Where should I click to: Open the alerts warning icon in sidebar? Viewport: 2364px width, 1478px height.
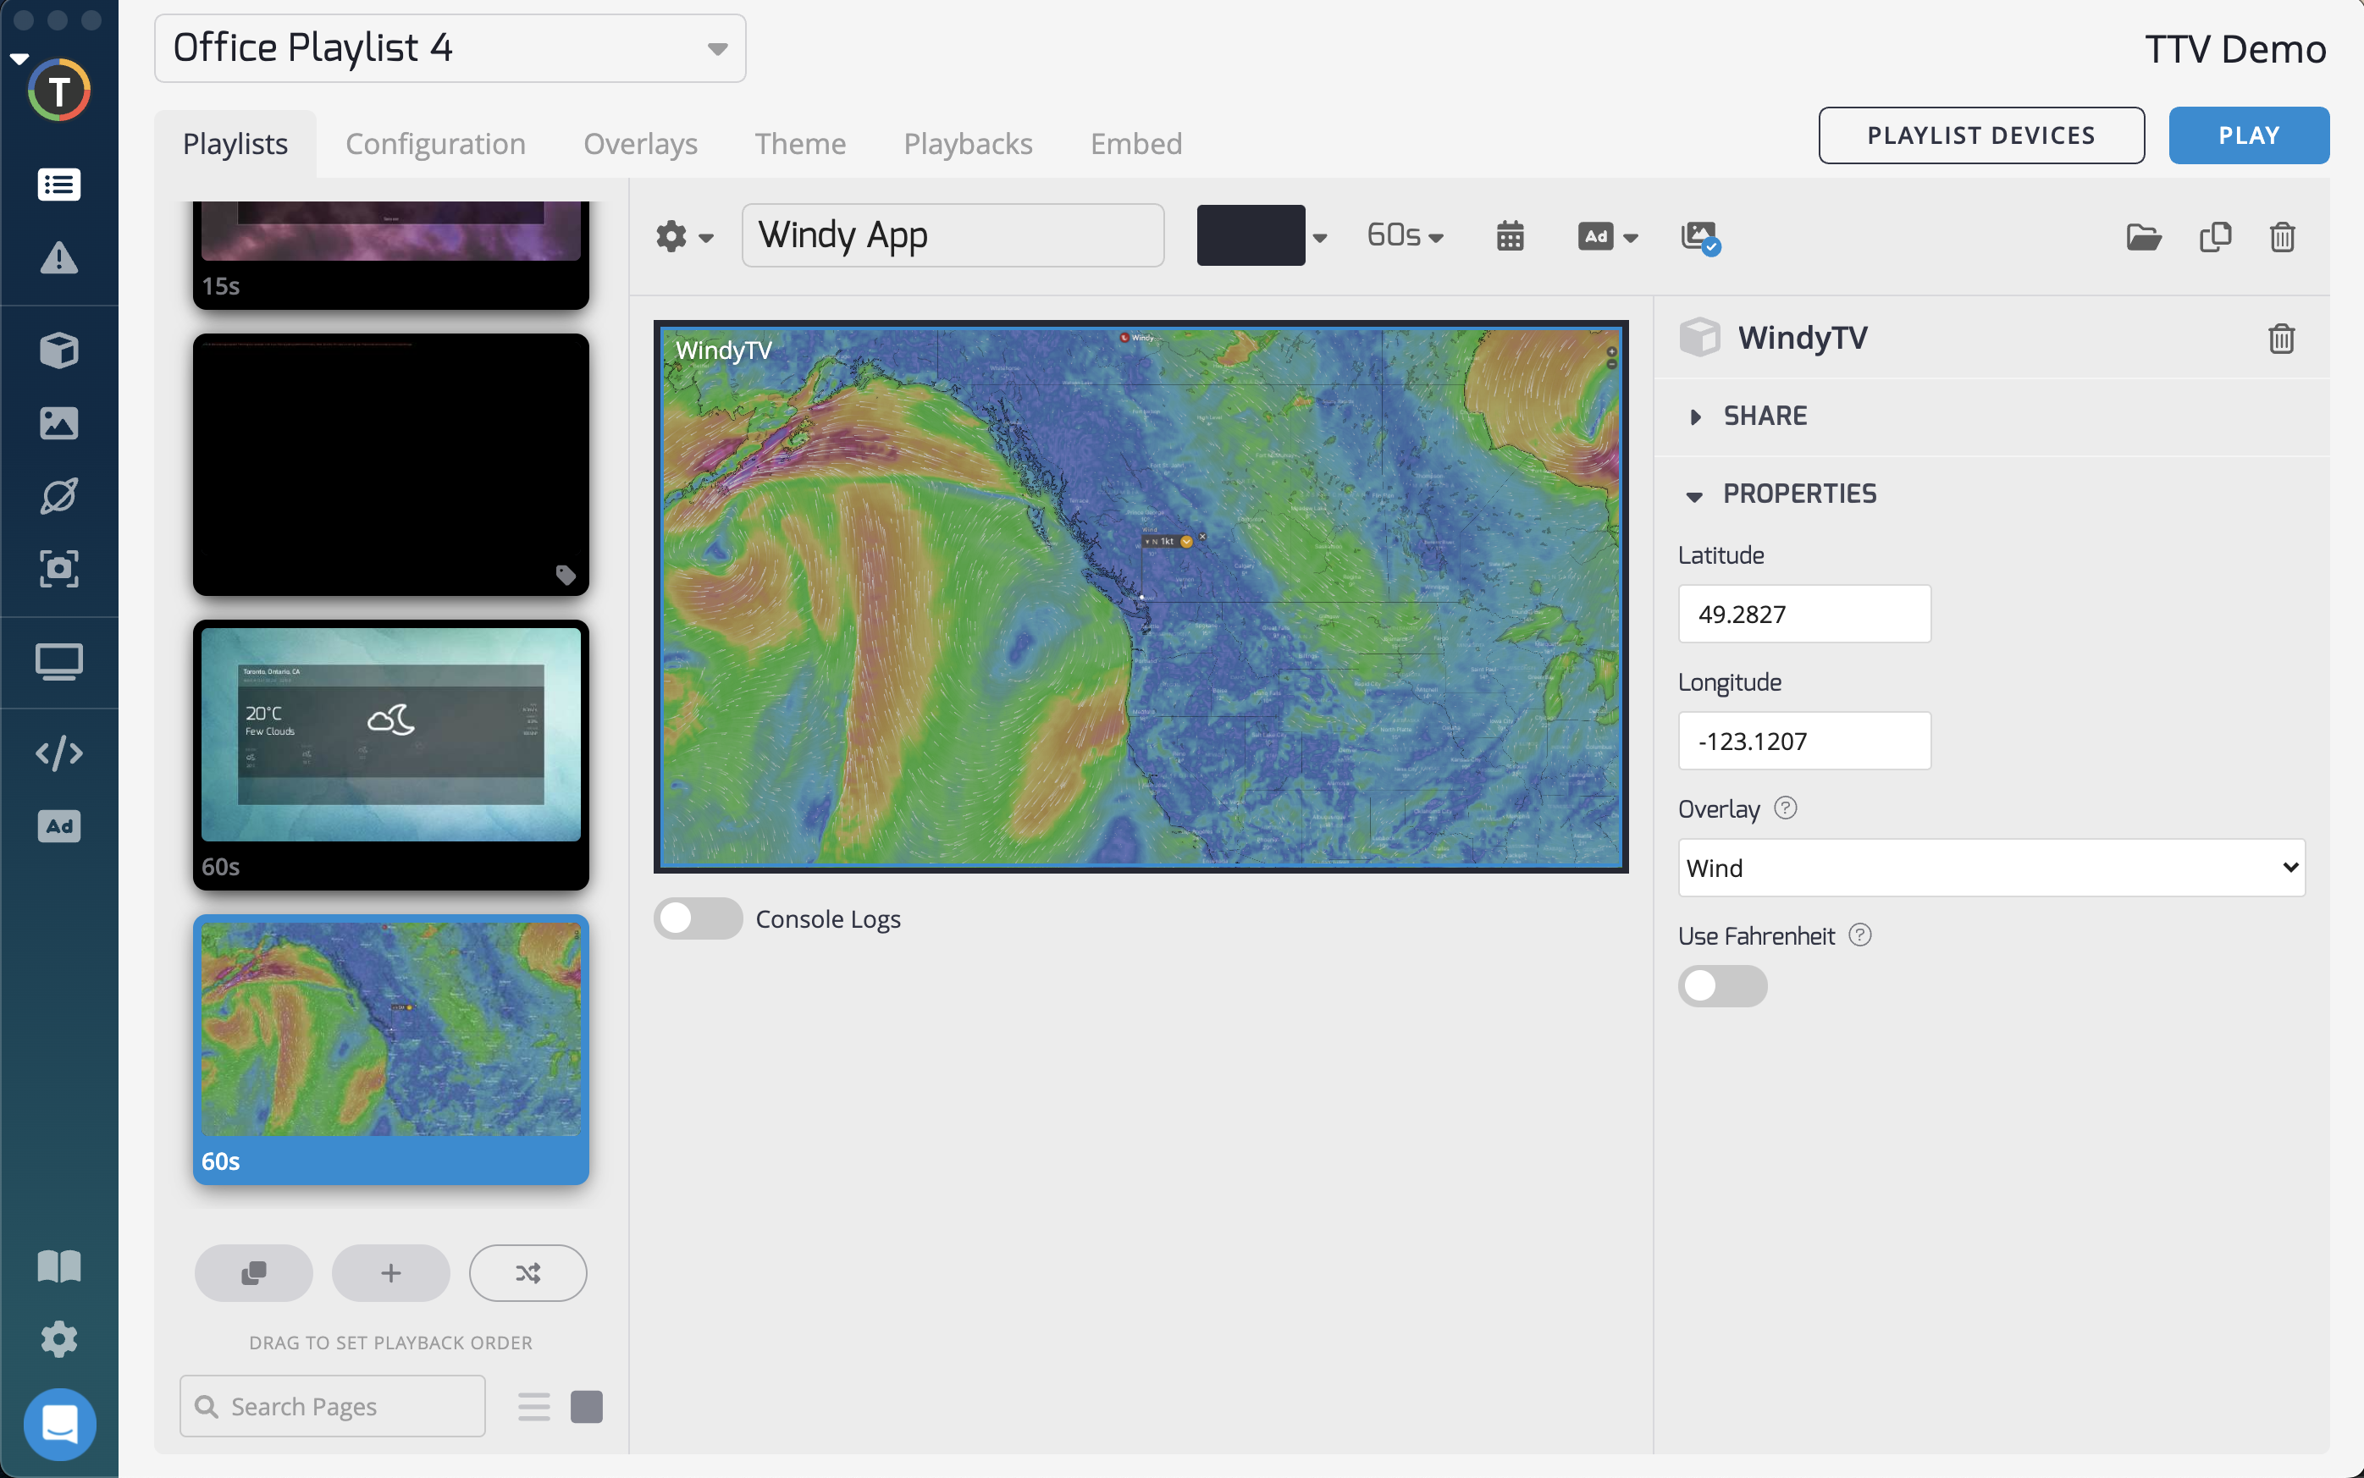point(58,258)
